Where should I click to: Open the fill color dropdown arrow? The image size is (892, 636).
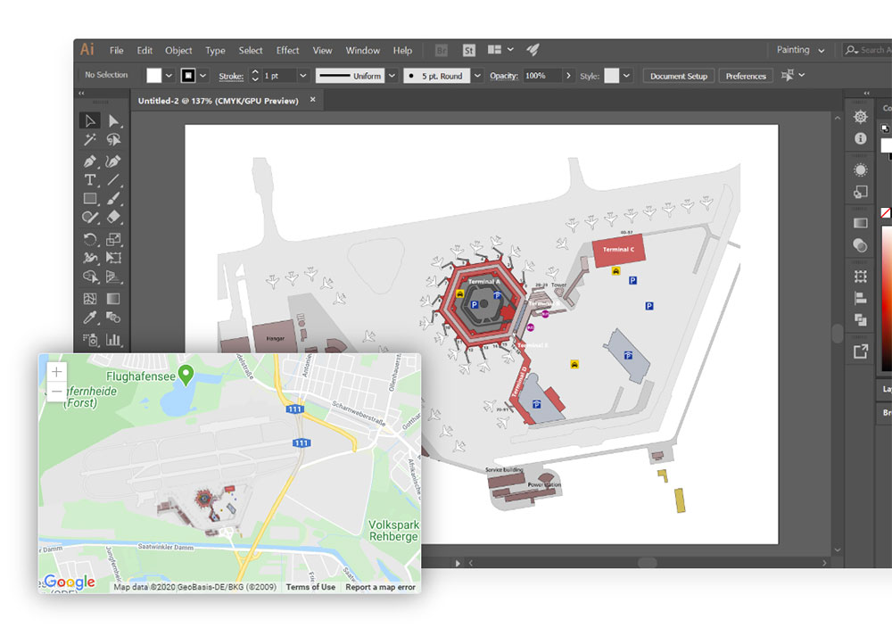pyautogui.click(x=169, y=76)
